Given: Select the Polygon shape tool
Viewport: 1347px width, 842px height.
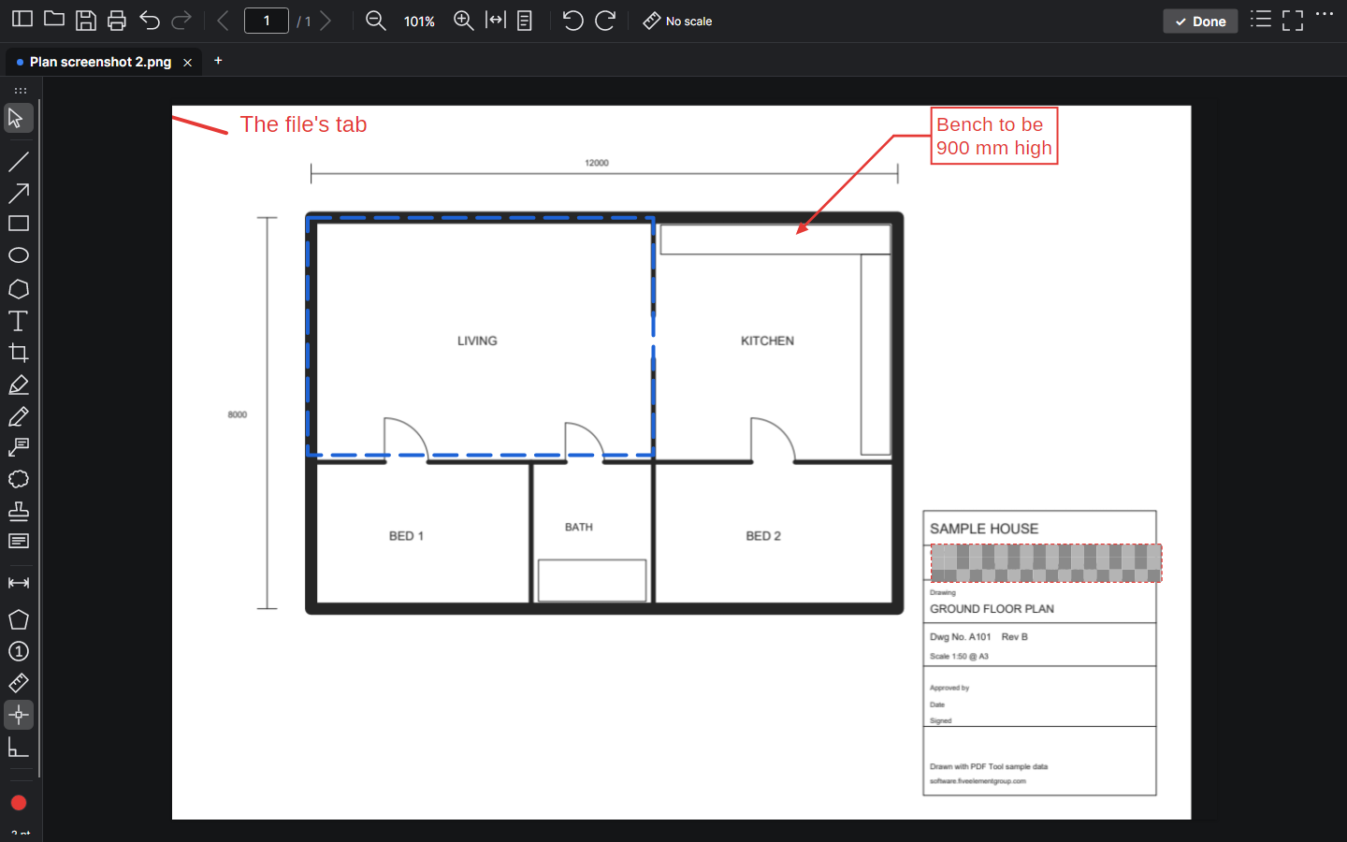Looking at the screenshot, I should pyautogui.click(x=19, y=289).
